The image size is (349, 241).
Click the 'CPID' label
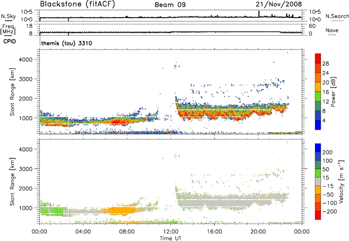tap(10, 41)
